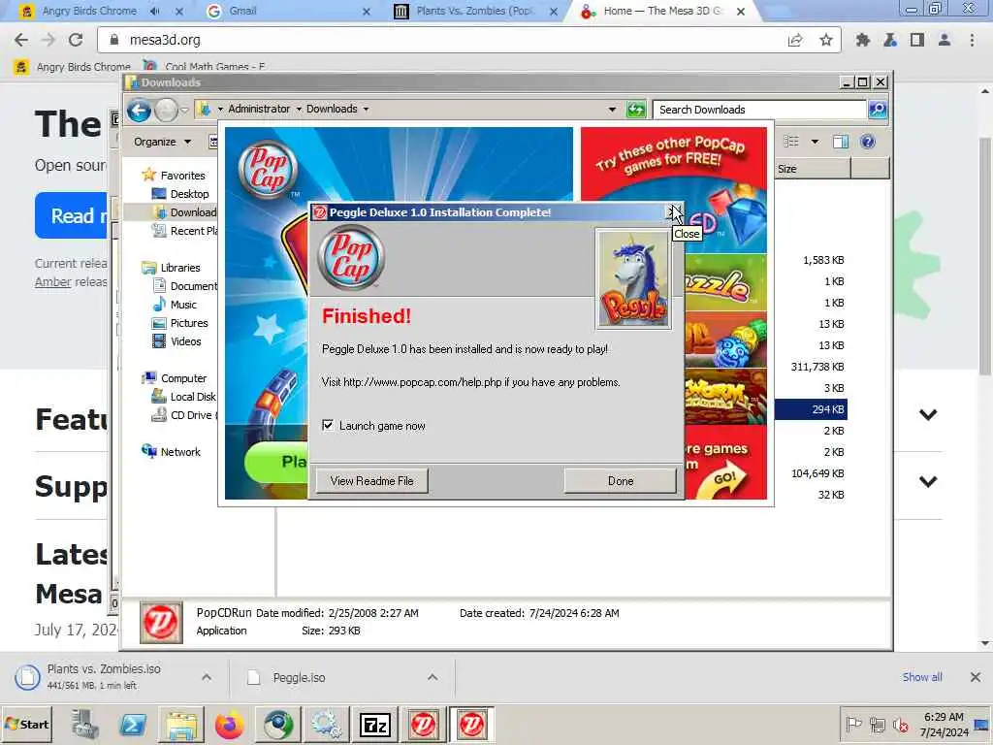Go back in Downloads explorer window
Image resolution: width=993 pixels, height=745 pixels.
click(139, 111)
